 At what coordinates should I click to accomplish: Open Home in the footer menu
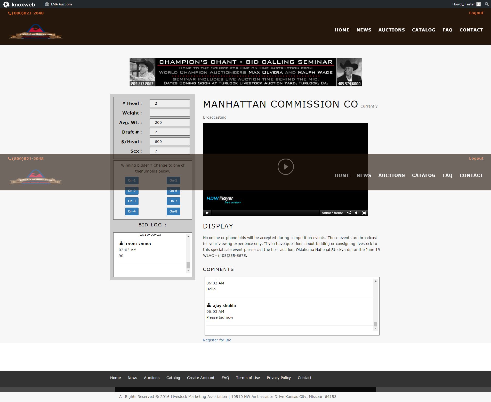(116, 378)
